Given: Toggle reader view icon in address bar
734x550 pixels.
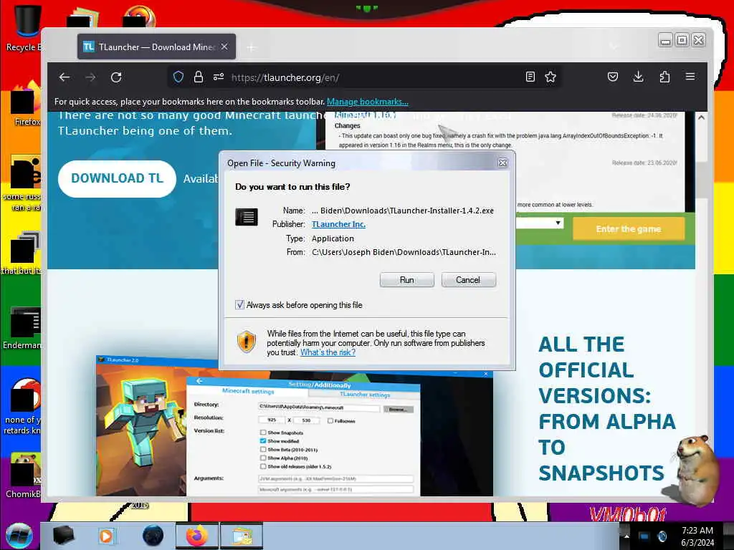Looking at the screenshot, I should 530,77.
